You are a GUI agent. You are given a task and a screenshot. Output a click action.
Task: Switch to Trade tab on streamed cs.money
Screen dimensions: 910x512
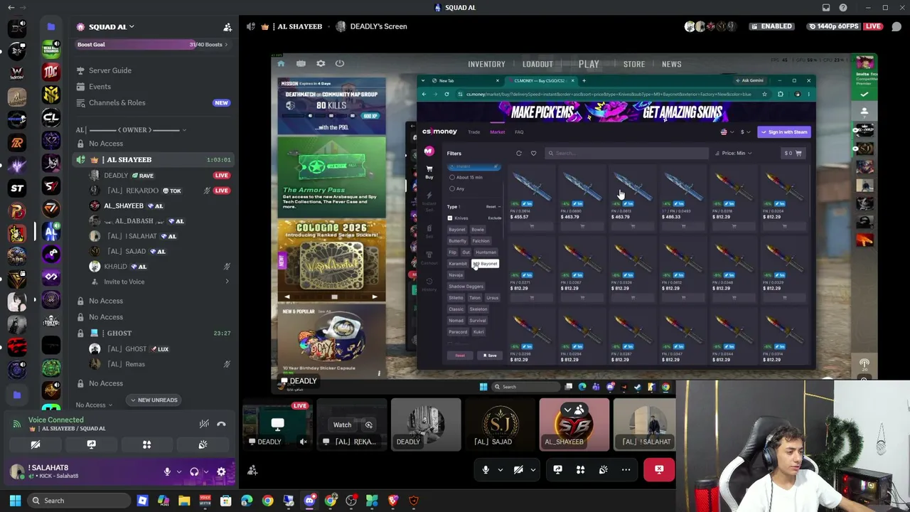[x=473, y=132]
